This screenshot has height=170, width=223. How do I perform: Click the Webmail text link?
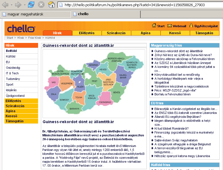tap(180, 26)
